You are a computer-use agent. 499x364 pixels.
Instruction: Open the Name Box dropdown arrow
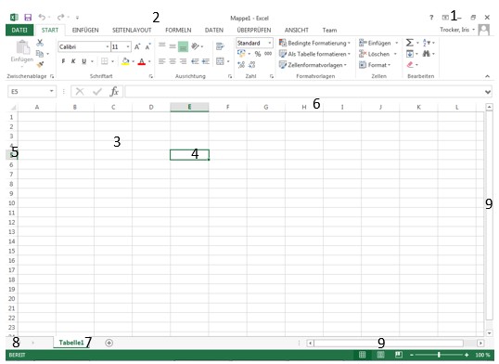51,92
